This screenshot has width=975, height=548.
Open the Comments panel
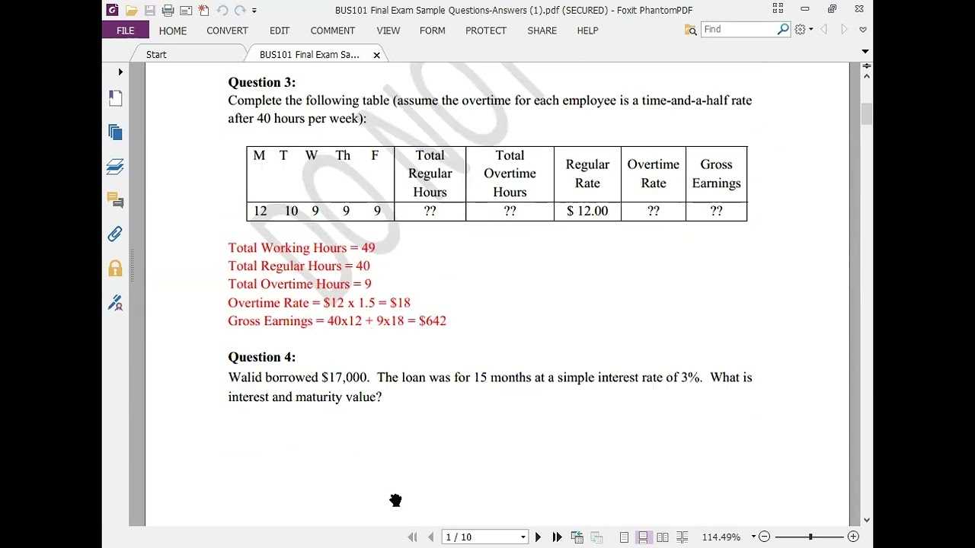point(115,200)
